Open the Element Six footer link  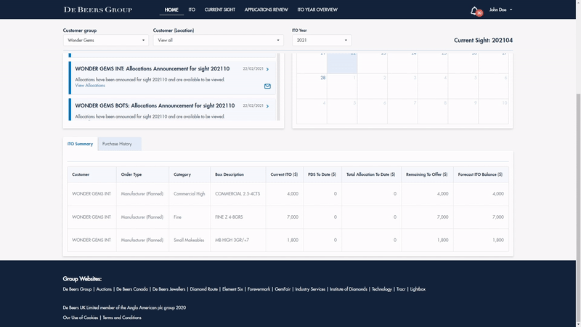point(232,289)
